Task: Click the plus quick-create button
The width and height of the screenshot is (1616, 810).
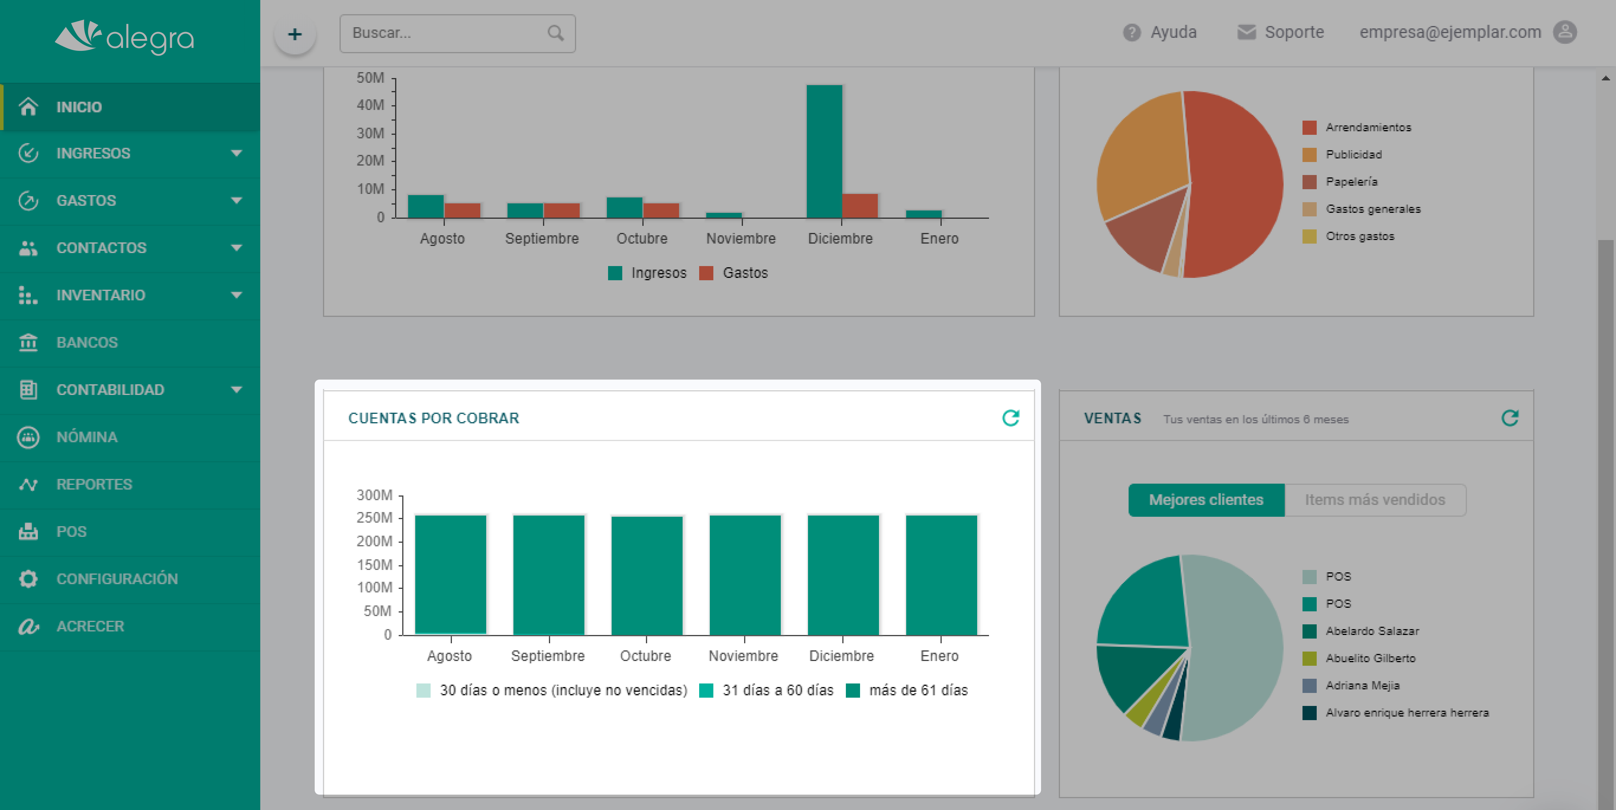Action: coord(295,34)
